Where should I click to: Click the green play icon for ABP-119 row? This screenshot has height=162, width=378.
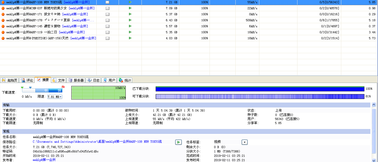[x=130, y=32]
